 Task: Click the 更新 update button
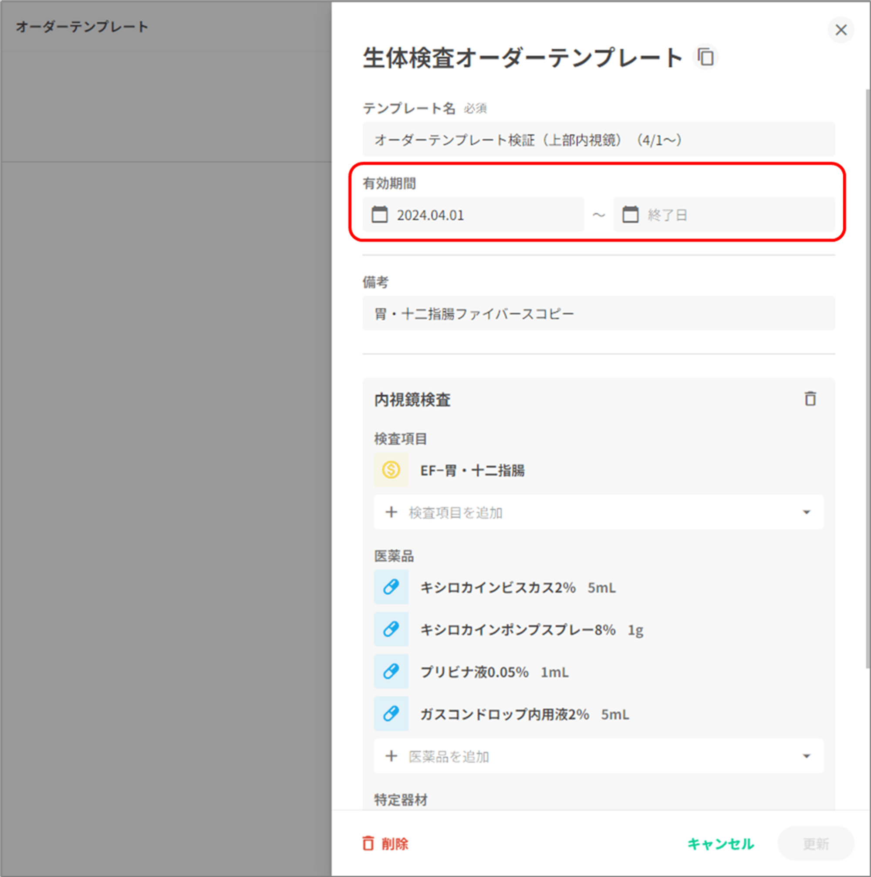click(x=815, y=843)
